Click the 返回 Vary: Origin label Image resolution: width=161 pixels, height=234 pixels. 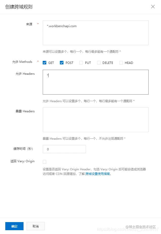[x=22, y=161]
